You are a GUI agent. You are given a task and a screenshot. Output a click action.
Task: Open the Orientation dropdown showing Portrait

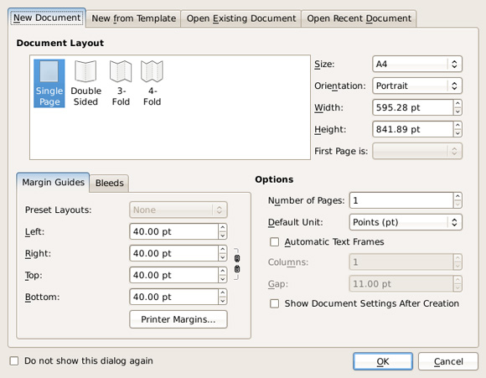pos(417,85)
